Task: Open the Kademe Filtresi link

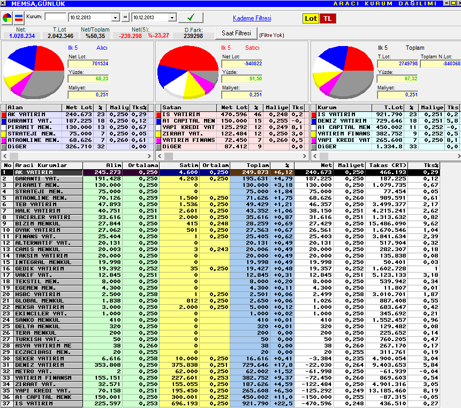Action: point(252,18)
